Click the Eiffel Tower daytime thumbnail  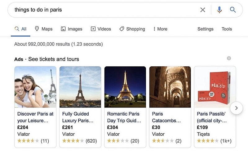(80, 87)
